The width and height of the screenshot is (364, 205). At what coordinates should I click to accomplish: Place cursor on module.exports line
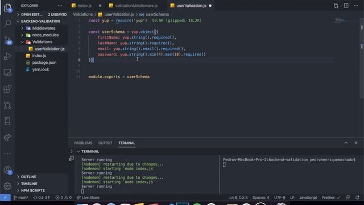[119, 77]
